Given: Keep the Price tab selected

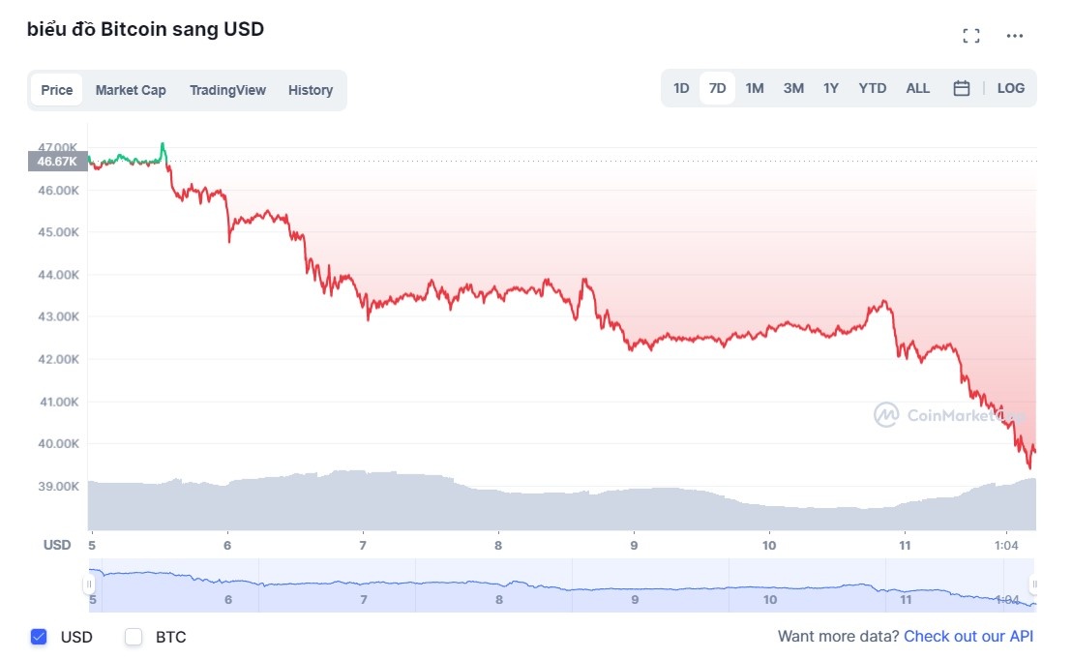Looking at the screenshot, I should tap(56, 89).
